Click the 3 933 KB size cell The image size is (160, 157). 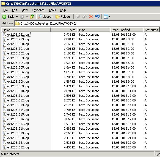point(70,35)
